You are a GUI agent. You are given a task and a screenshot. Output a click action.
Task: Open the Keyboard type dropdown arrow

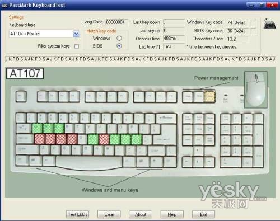(x=76, y=34)
